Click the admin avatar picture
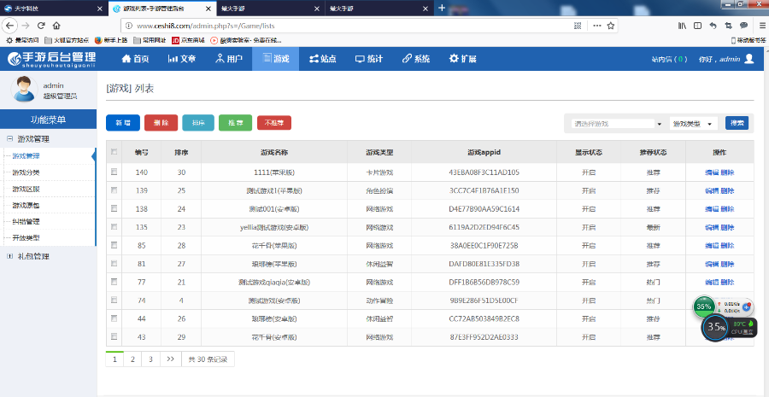The width and height of the screenshot is (769, 397). 25,88
